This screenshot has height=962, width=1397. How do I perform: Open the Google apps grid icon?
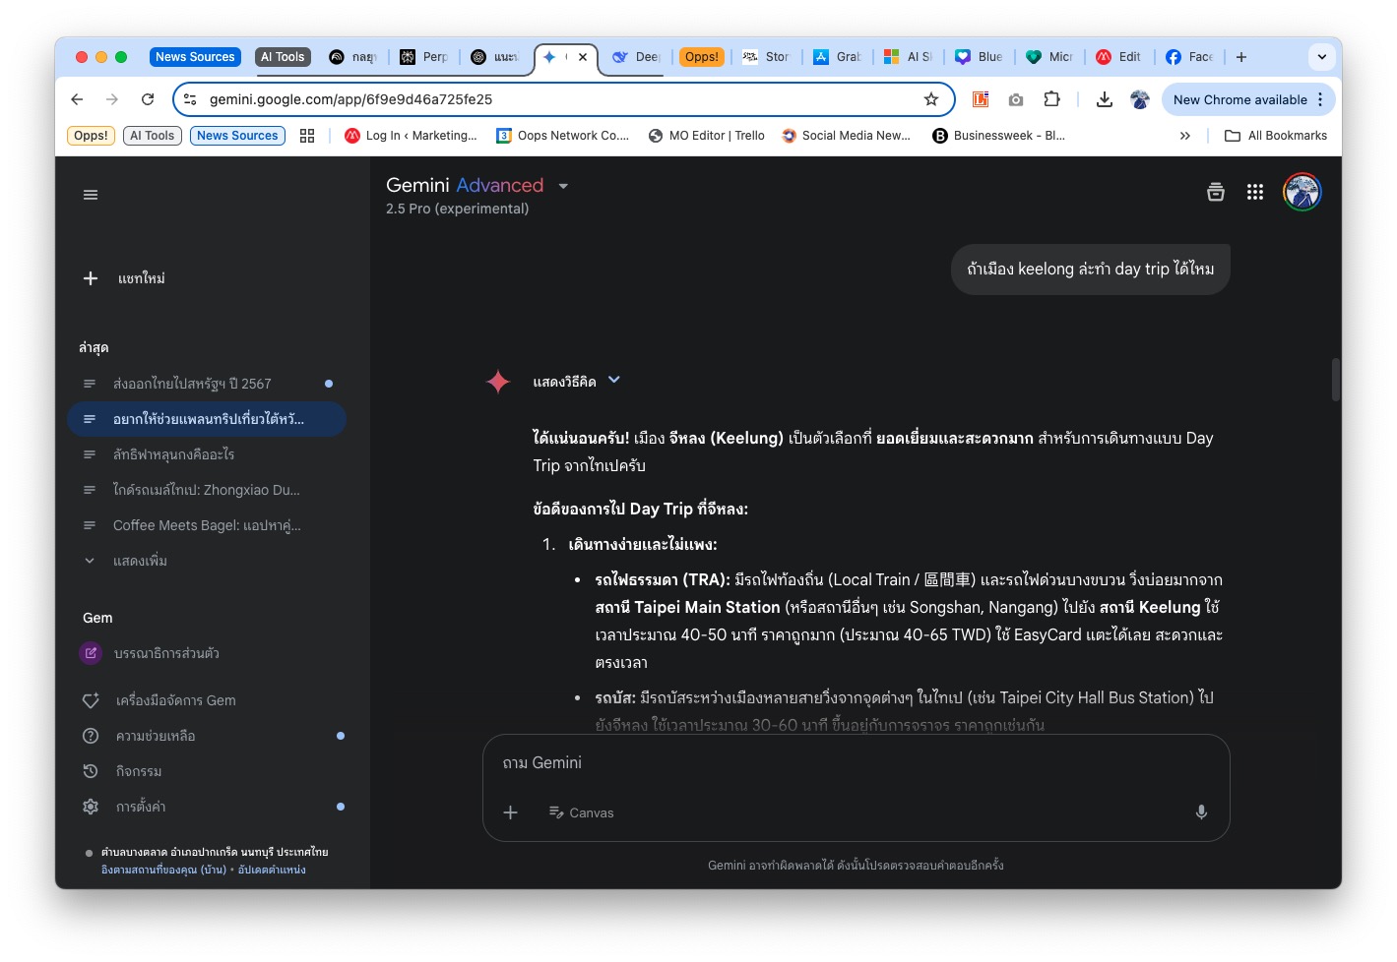point(1254,192)
